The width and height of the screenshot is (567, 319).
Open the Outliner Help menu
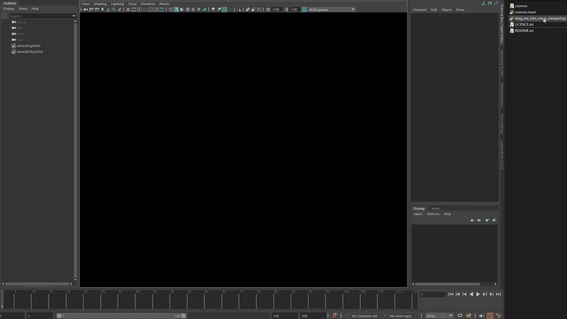(35, 9)
